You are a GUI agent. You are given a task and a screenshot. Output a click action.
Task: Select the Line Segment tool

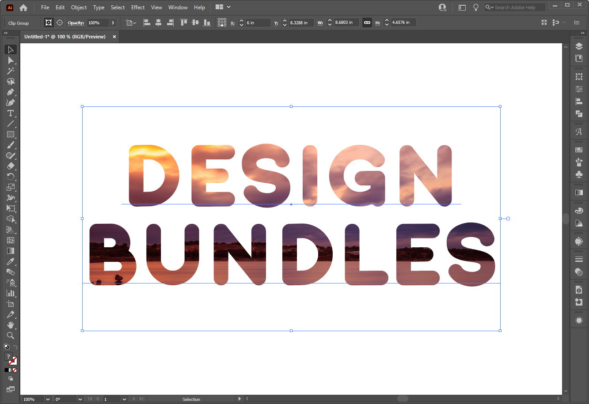coord(11,124)
